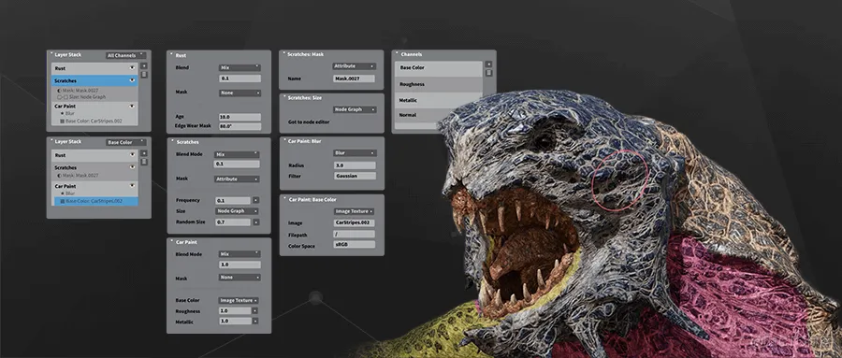The image size is (842, 358).
Task: Open Rust panel Mask None dropdown
Action: pos(240,93)
